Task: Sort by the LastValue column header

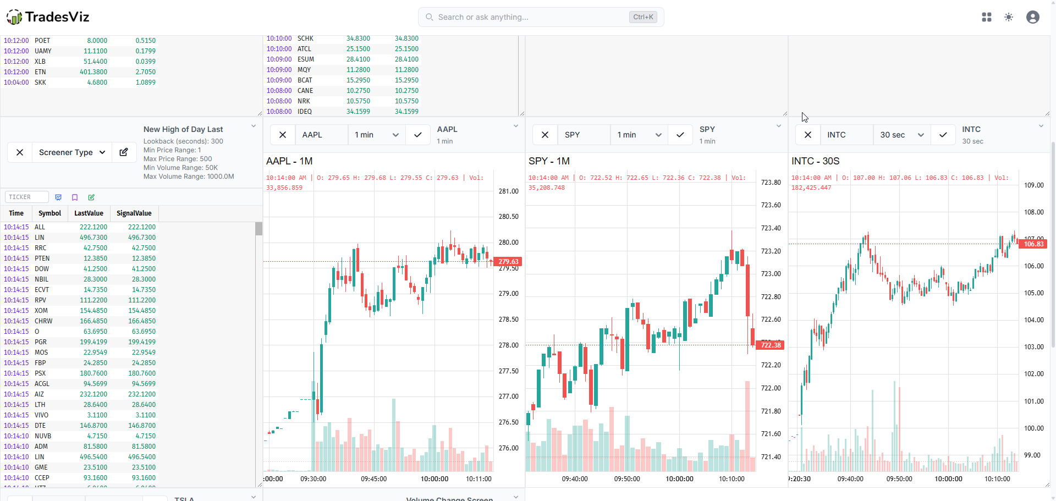Action: click(89, 213)
